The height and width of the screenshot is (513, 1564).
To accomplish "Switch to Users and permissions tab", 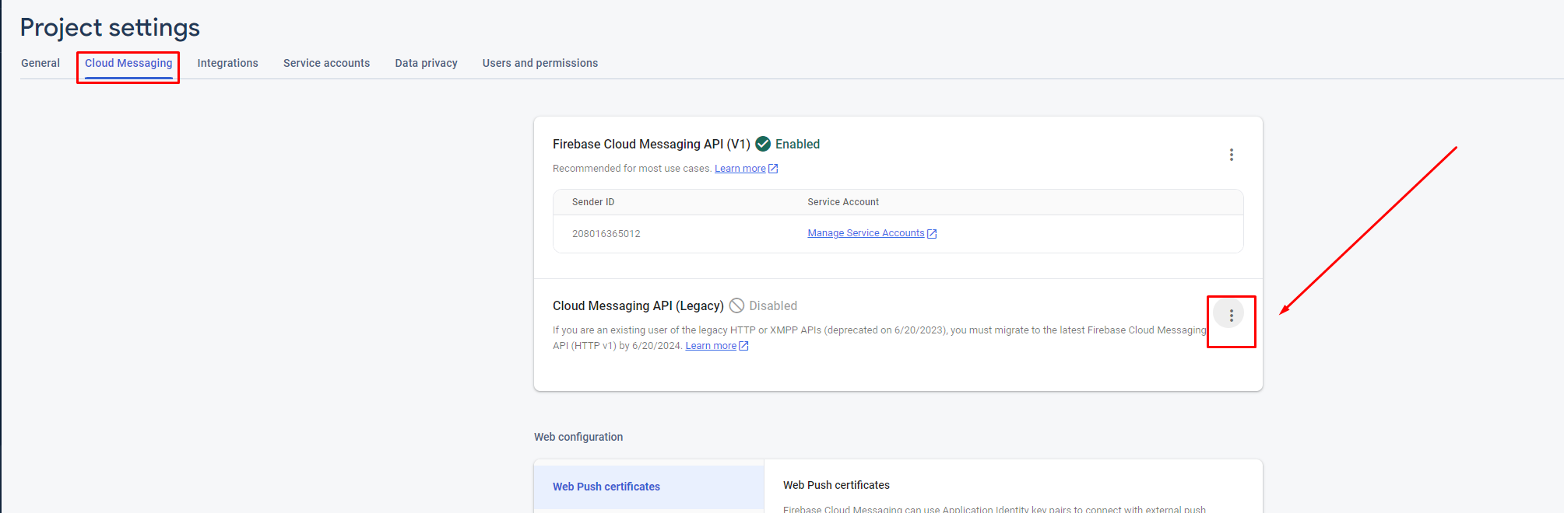I will 539,63.
